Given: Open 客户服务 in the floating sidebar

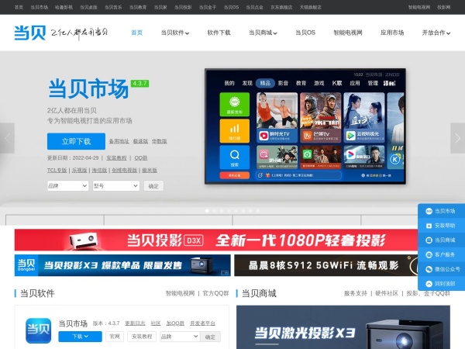Looking at the screenshot, I should pos(441,254).
